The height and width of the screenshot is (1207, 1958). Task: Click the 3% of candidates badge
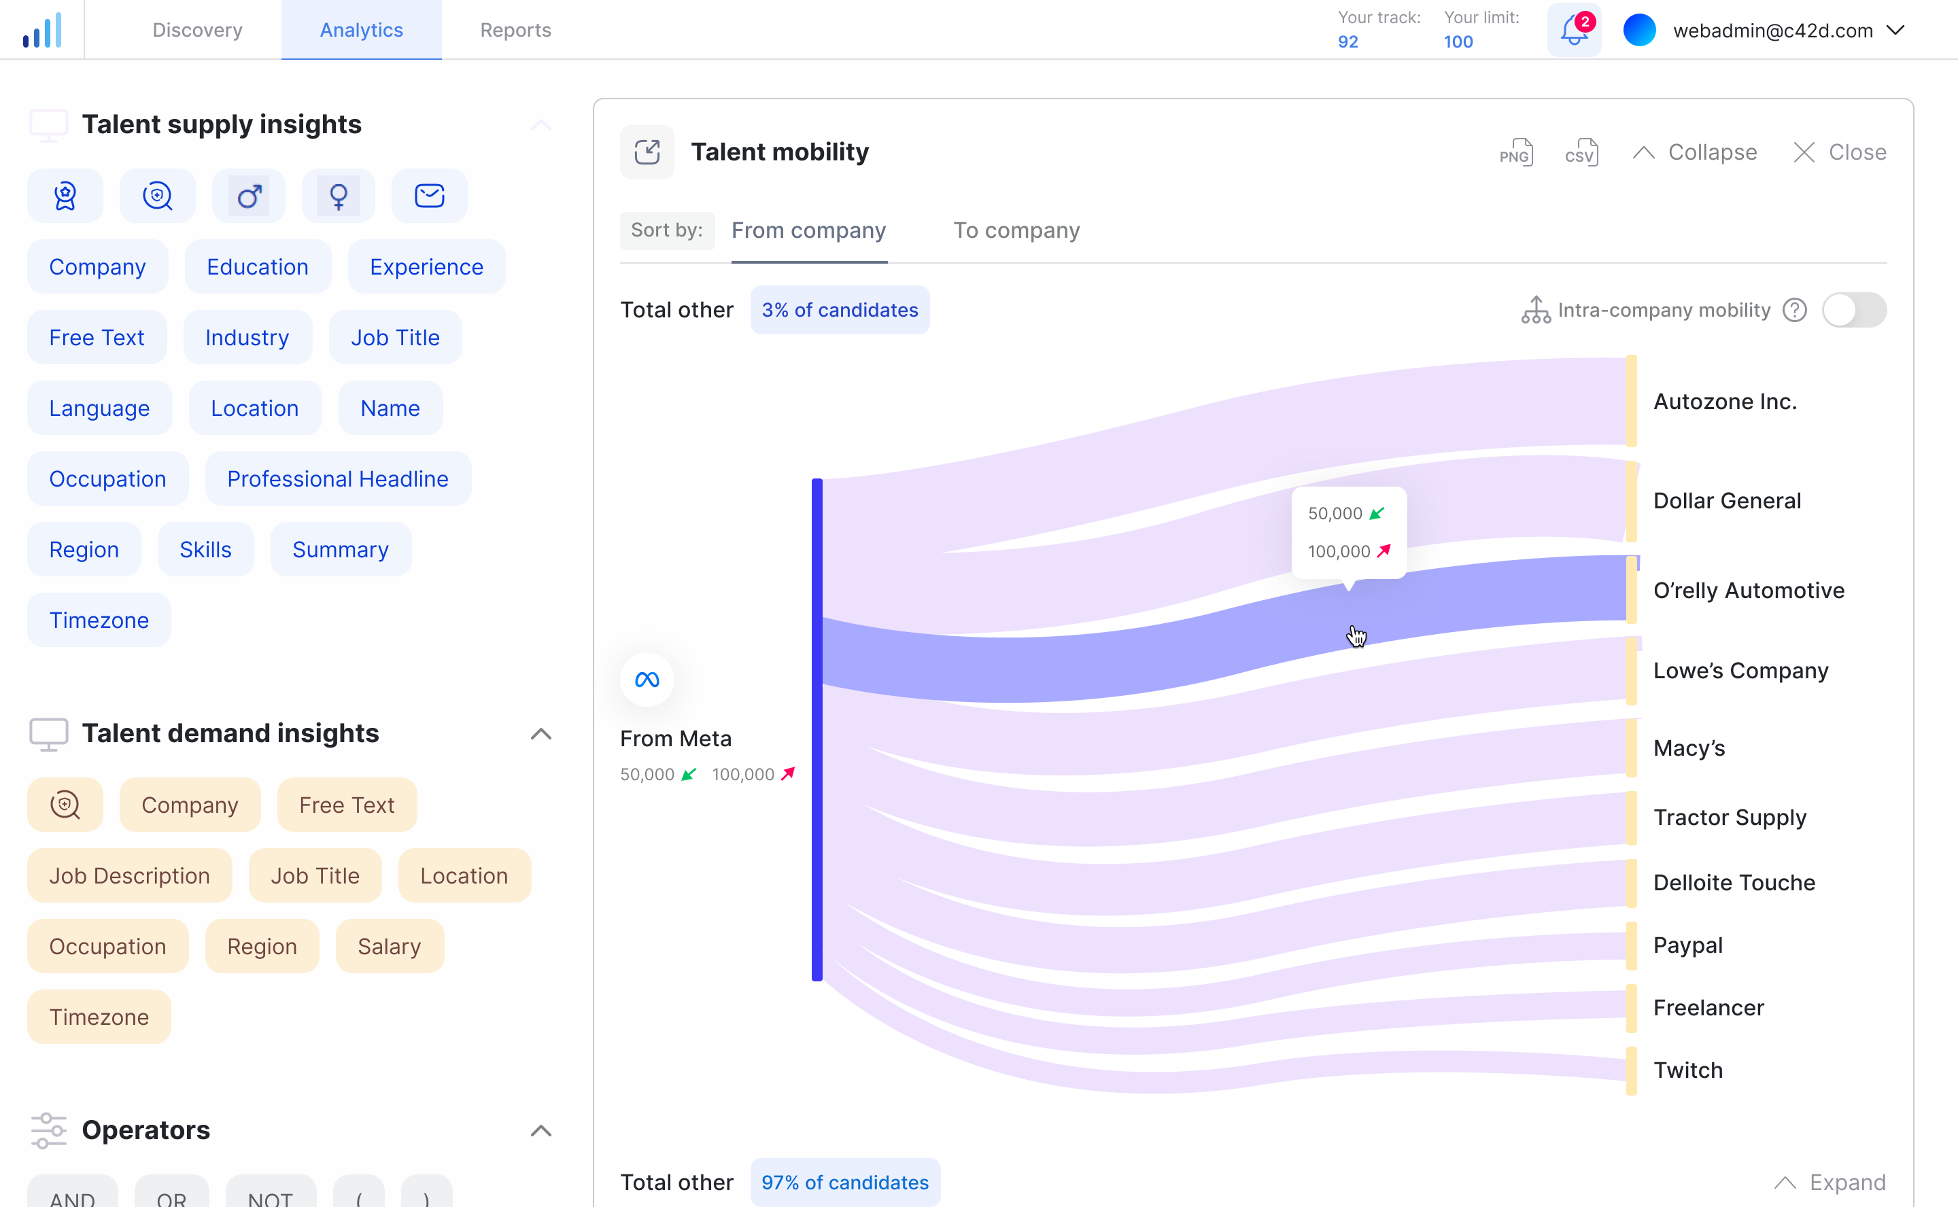[840, 310]
